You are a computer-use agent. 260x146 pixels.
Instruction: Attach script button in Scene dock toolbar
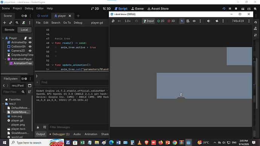point(23,23)
